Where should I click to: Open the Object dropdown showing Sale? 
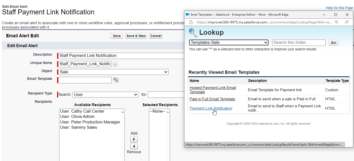113,72
